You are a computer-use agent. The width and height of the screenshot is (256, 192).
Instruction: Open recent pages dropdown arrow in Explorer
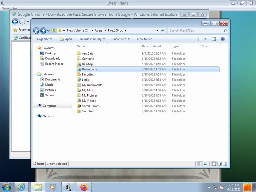click(48, 31)
